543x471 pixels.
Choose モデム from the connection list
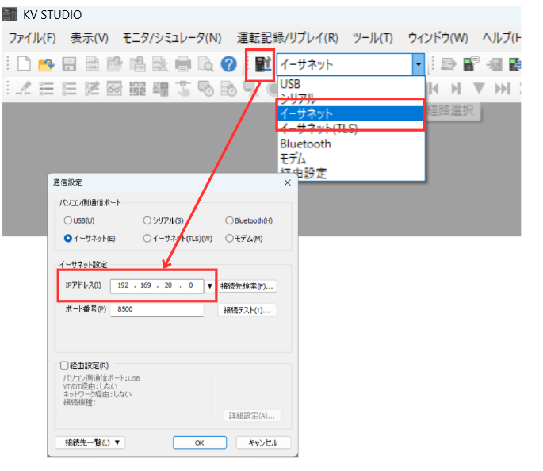pyautogui.click(x=351, y=159)
